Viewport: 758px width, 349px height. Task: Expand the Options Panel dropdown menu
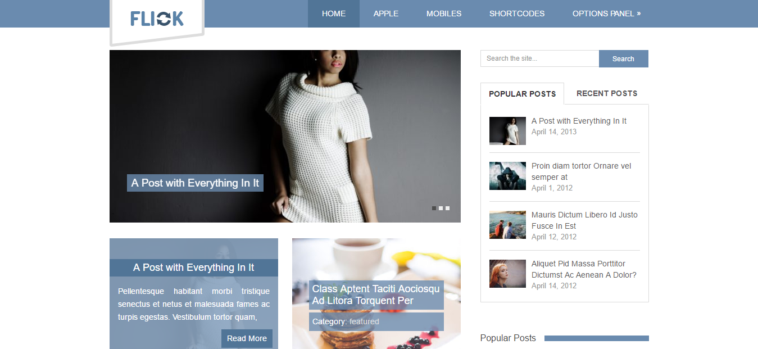pyautogui.click(x=606, y=13)
